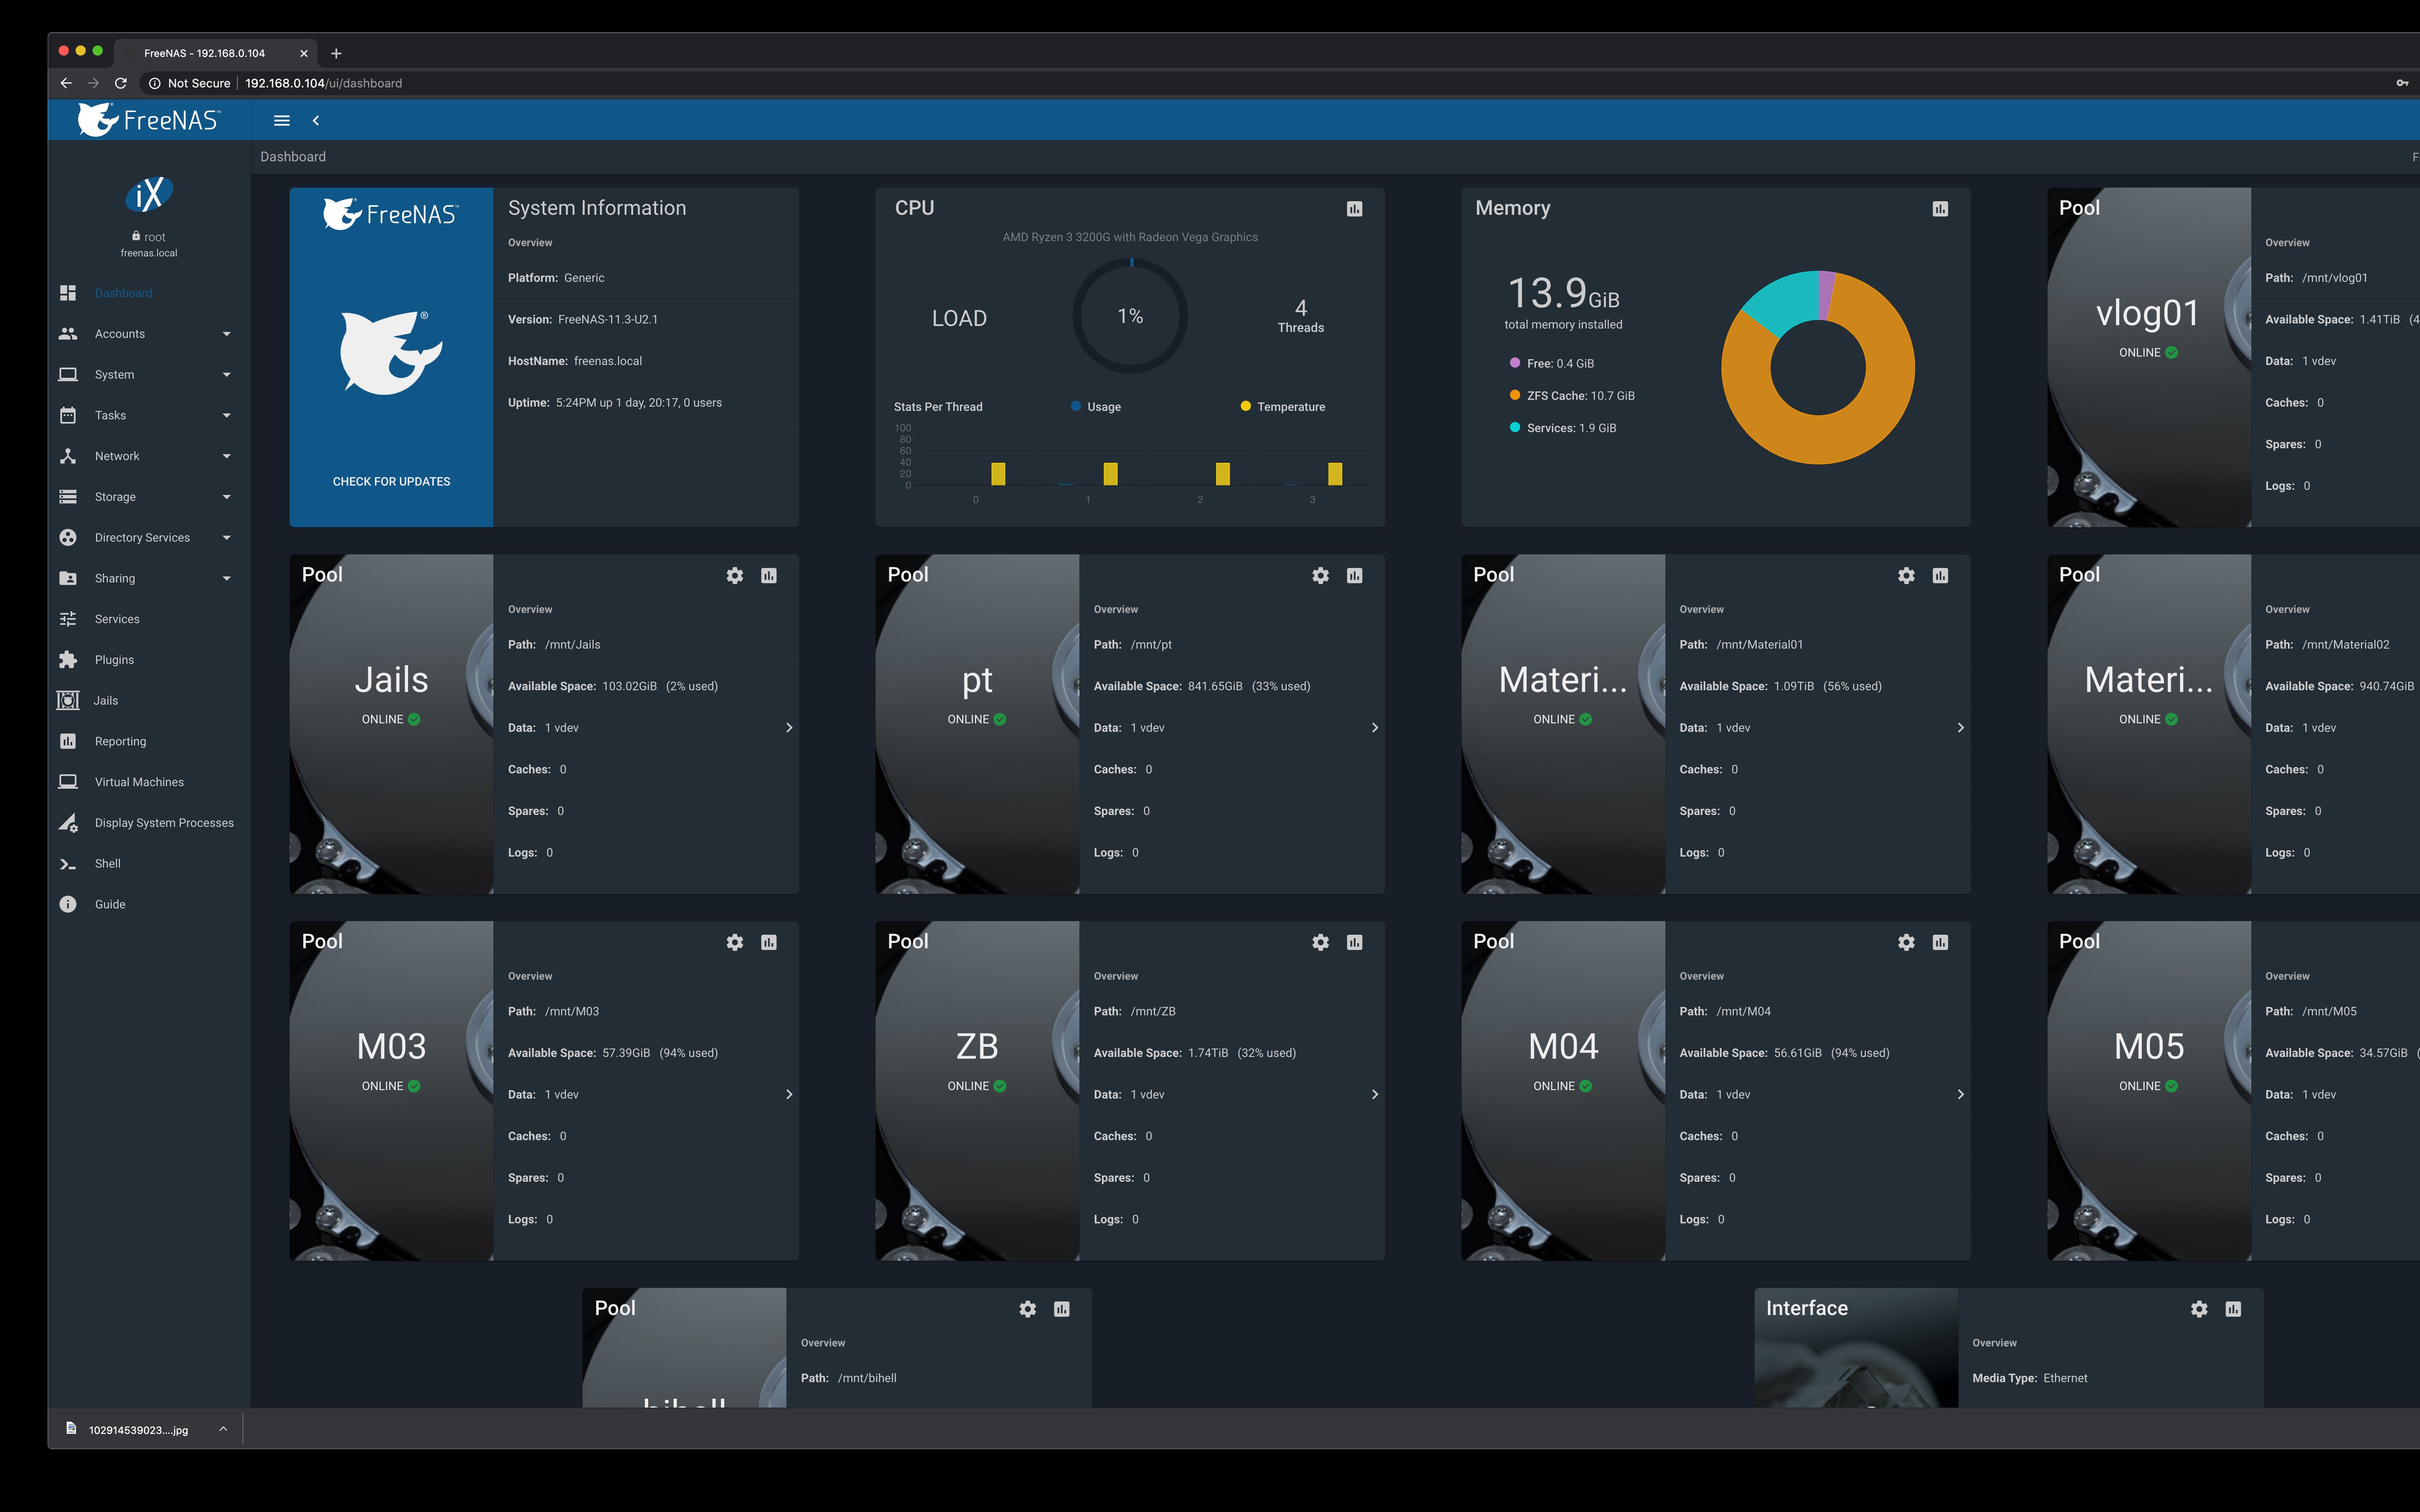This screenshot has height=1512, width=2420.
Task: Open CPU reports via the chart icon
Action: coord(1354,208)
